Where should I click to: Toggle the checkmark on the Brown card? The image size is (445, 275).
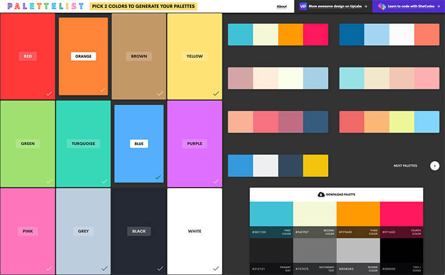pyautogui.click(x=160, y=94)
